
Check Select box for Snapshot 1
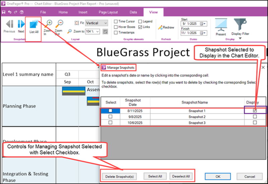111,111
